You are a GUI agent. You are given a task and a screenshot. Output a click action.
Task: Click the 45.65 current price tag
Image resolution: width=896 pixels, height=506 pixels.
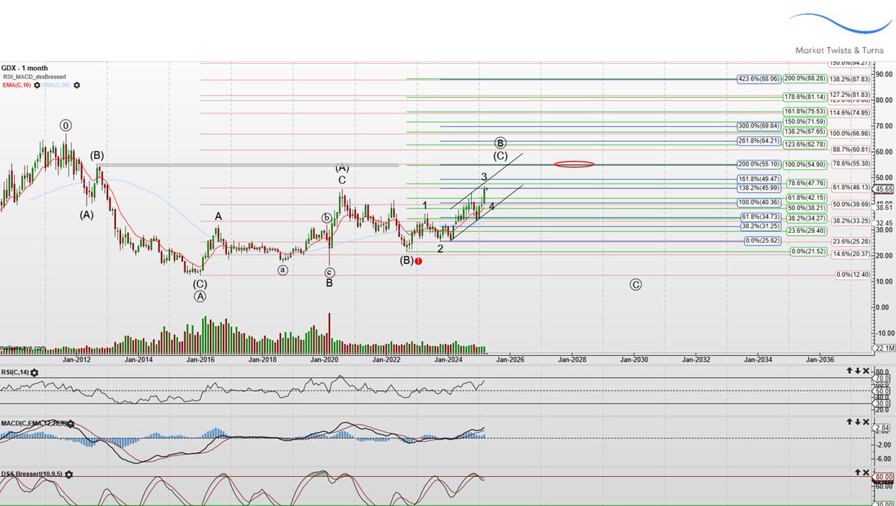pos(884,190)
